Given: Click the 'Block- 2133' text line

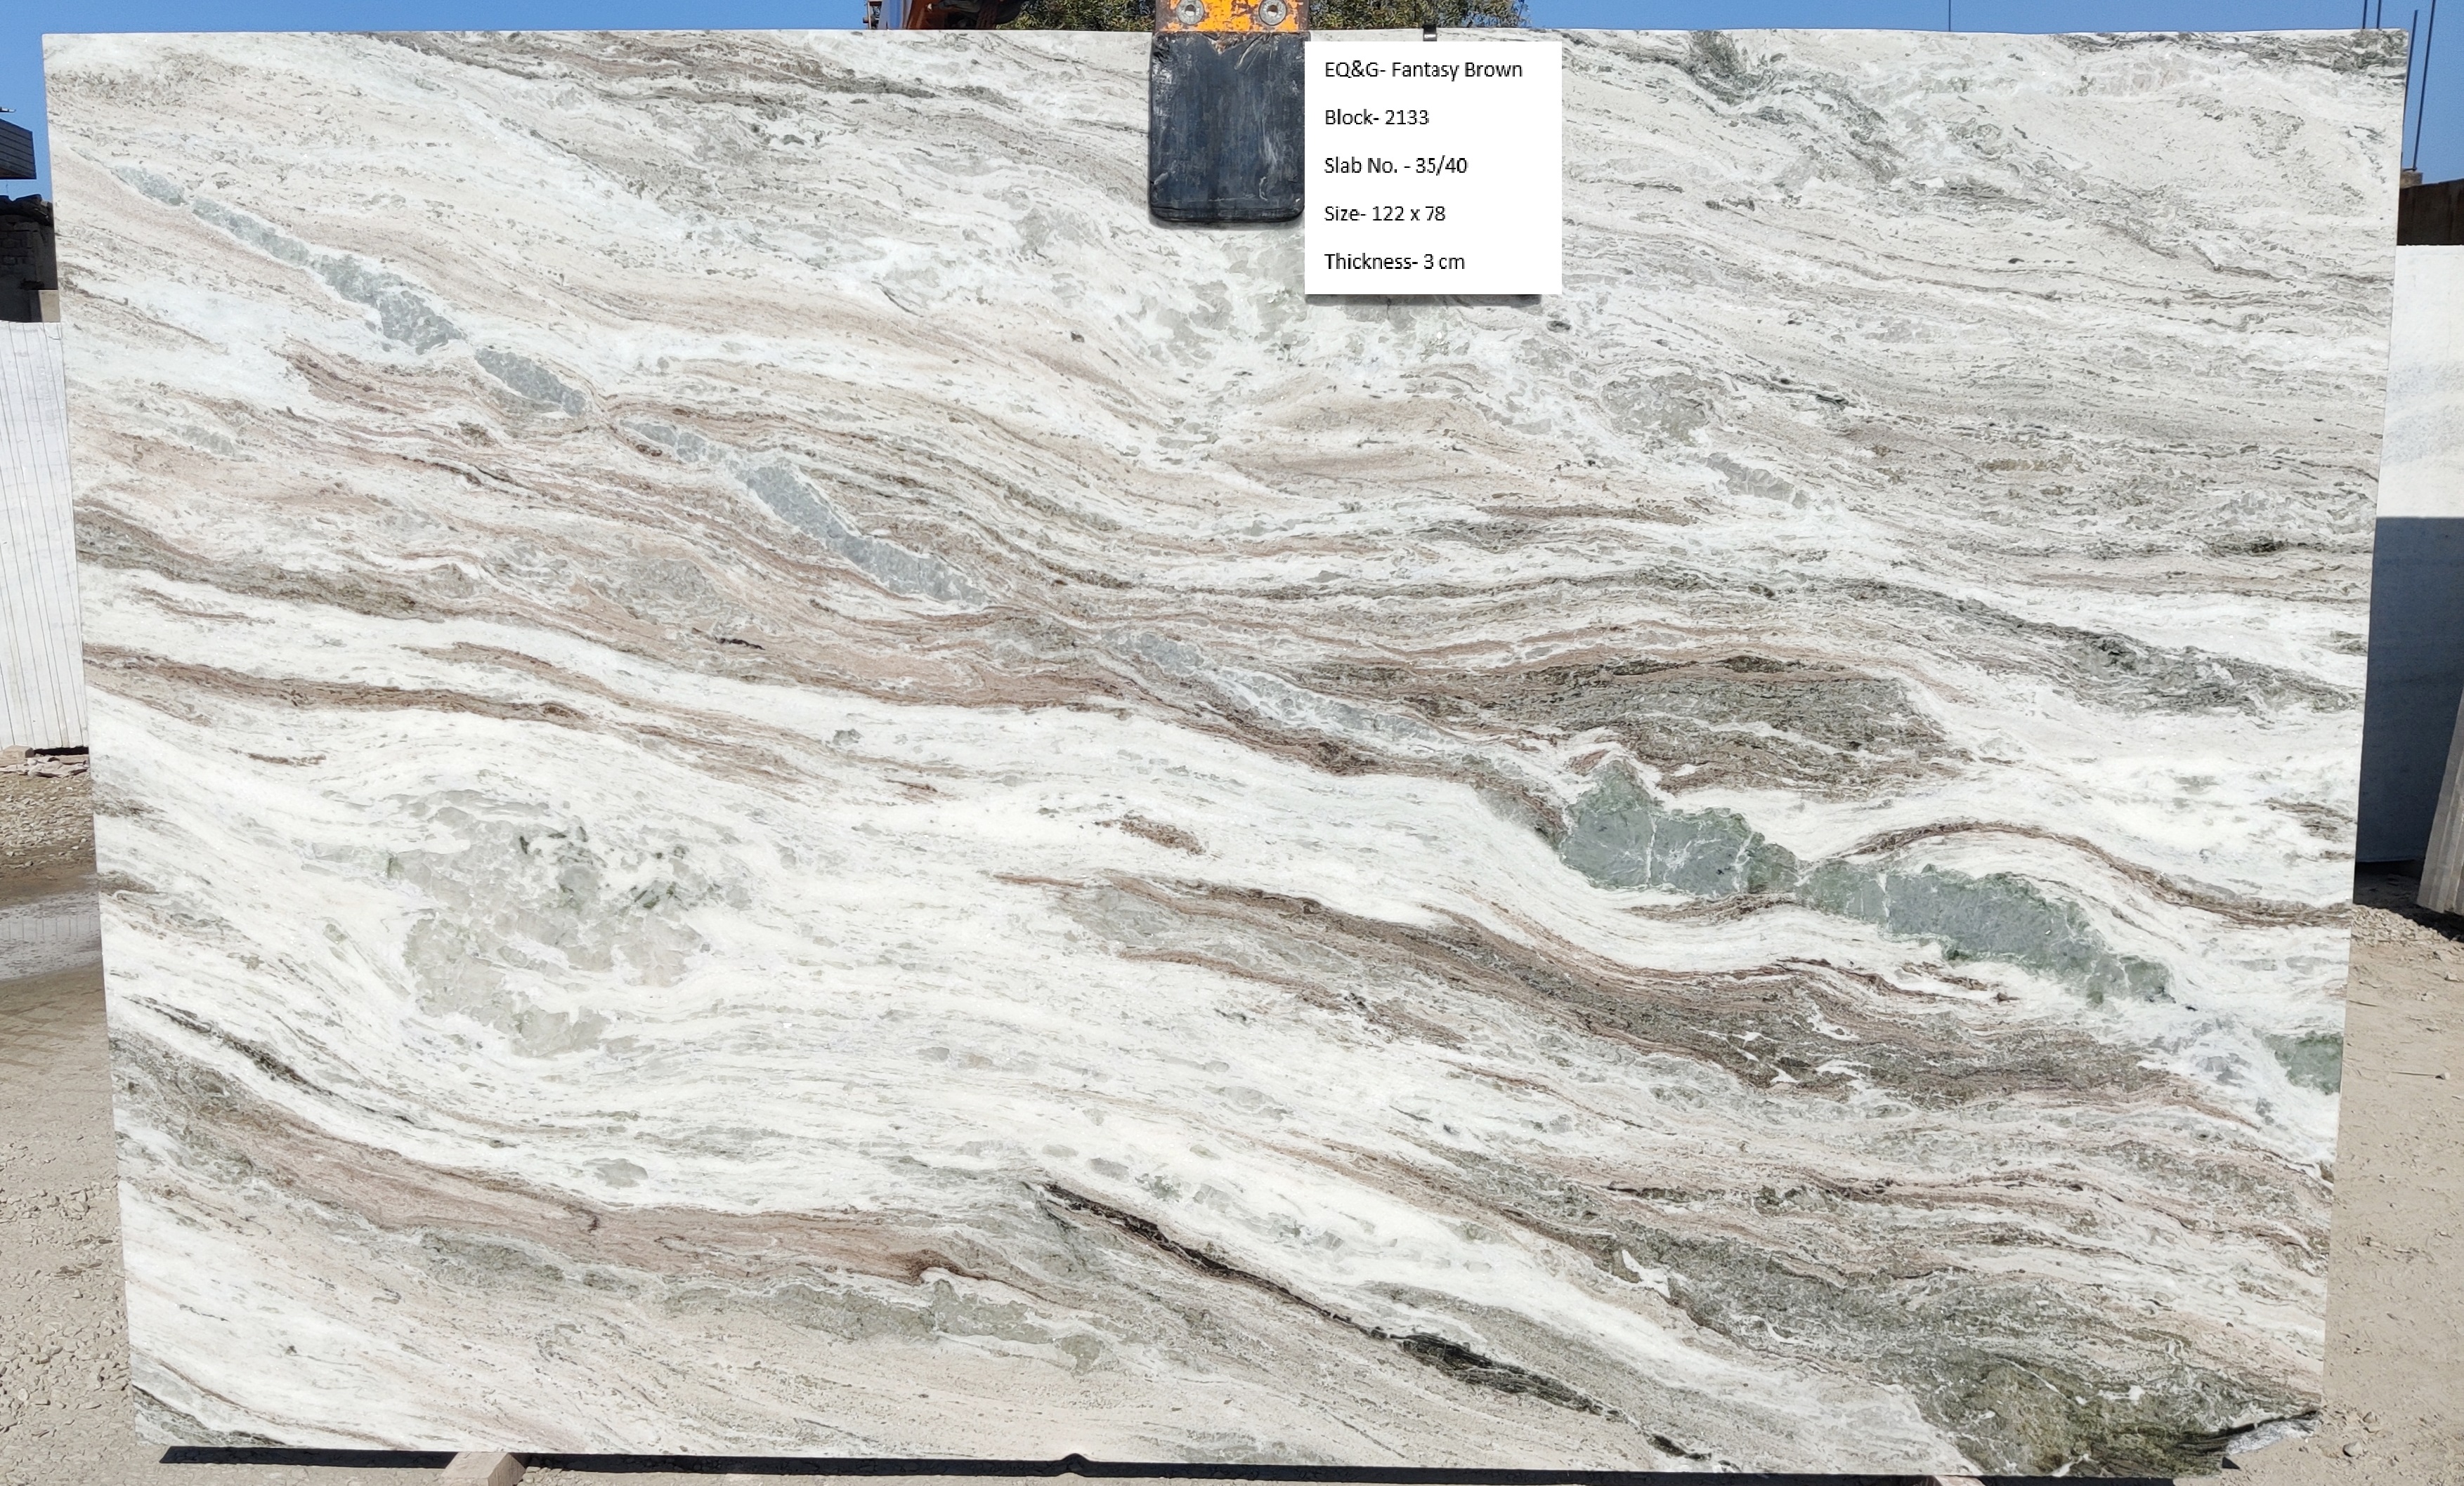Looking at the screenshot, I should [1376, 118].
